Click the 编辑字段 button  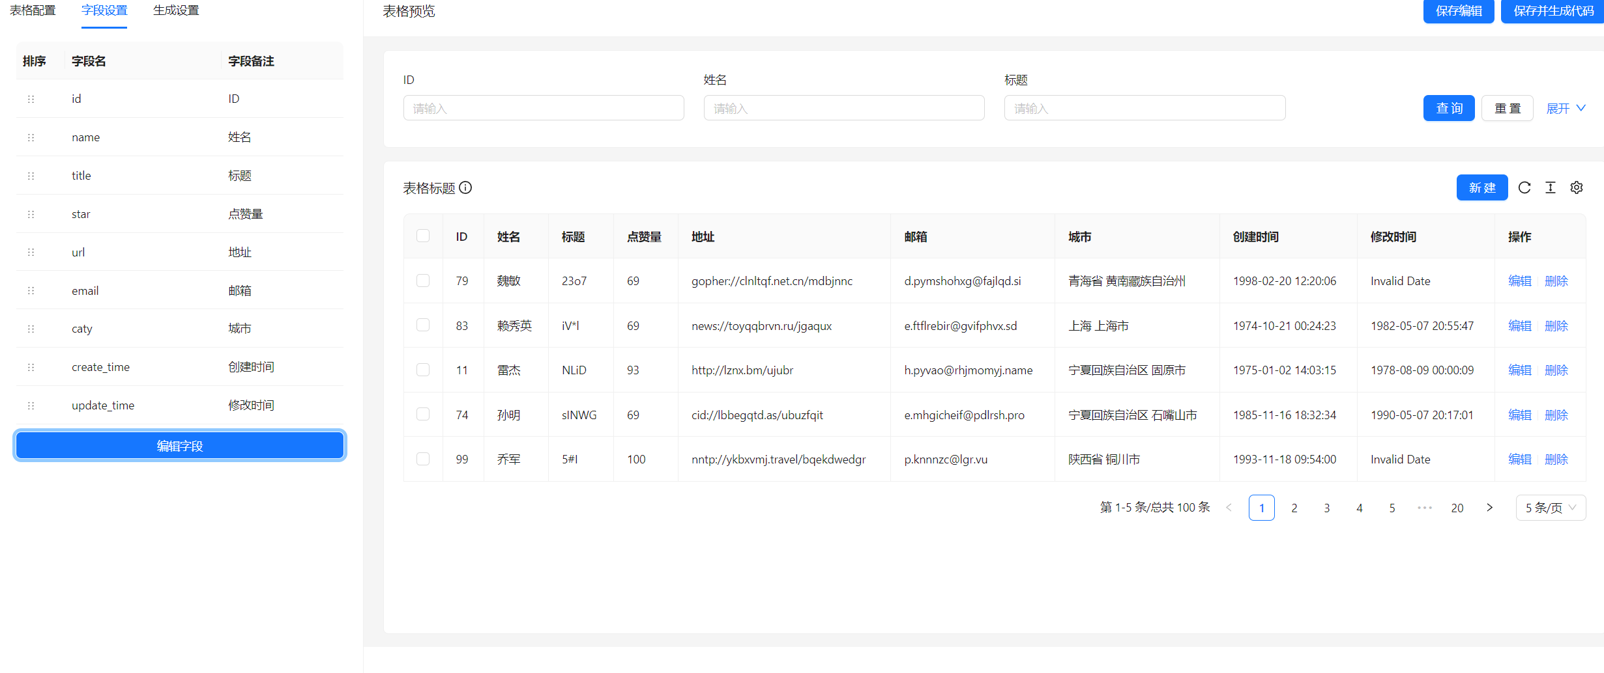[179, 446]
